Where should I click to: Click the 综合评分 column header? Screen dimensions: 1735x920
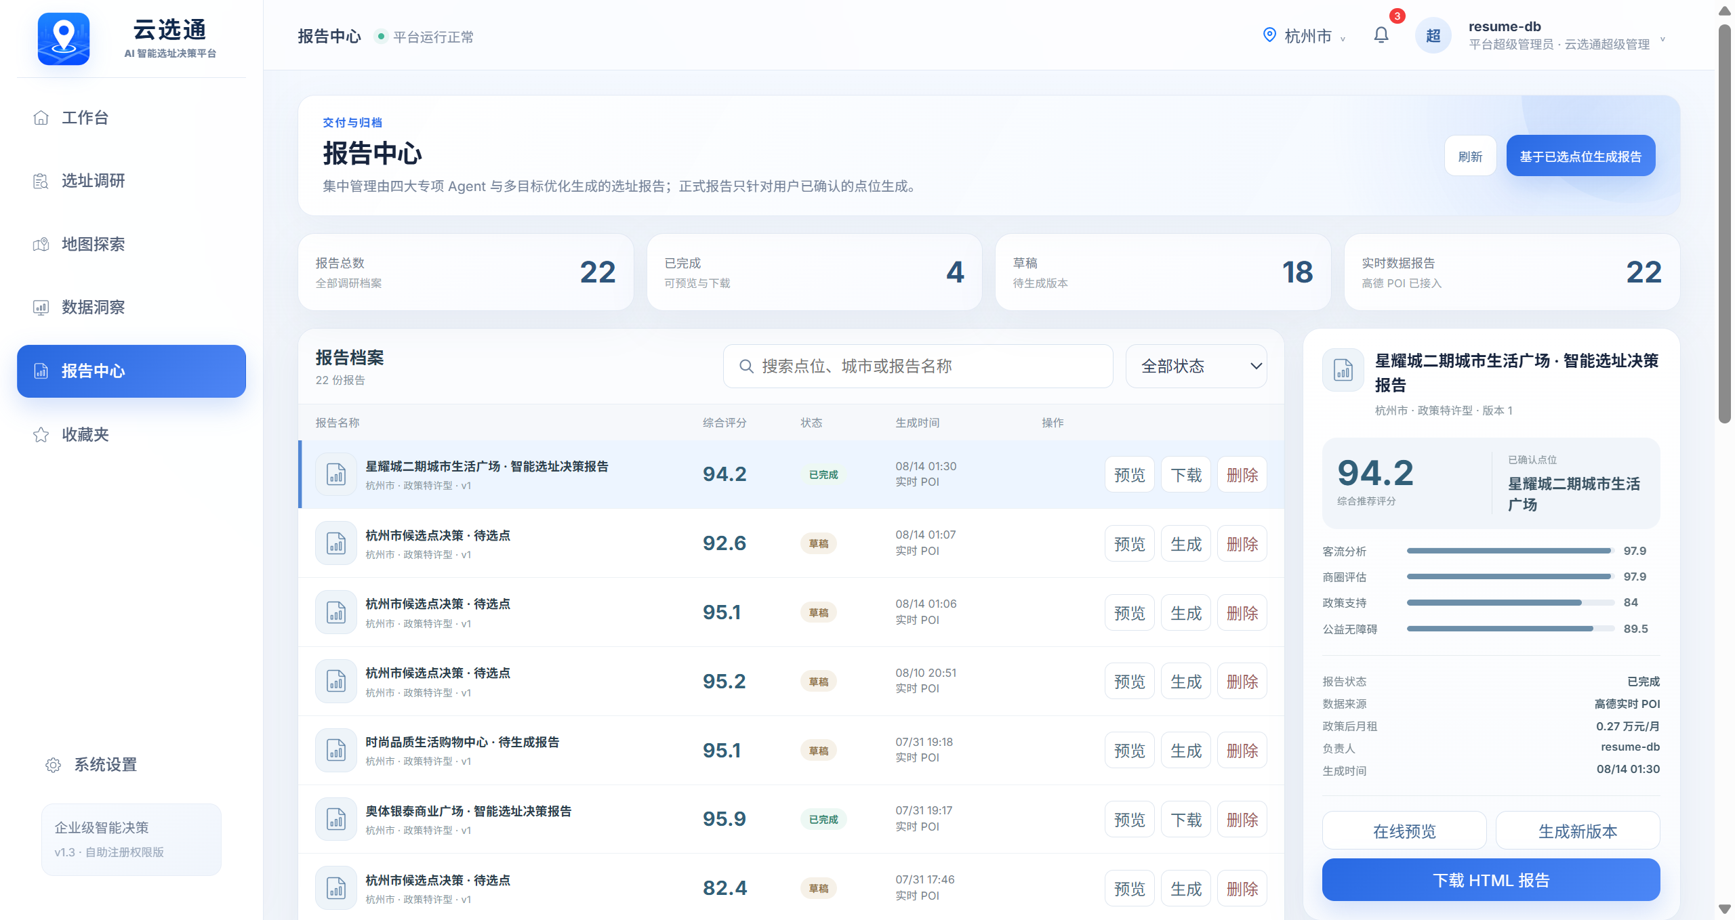[x=724, y=423]
